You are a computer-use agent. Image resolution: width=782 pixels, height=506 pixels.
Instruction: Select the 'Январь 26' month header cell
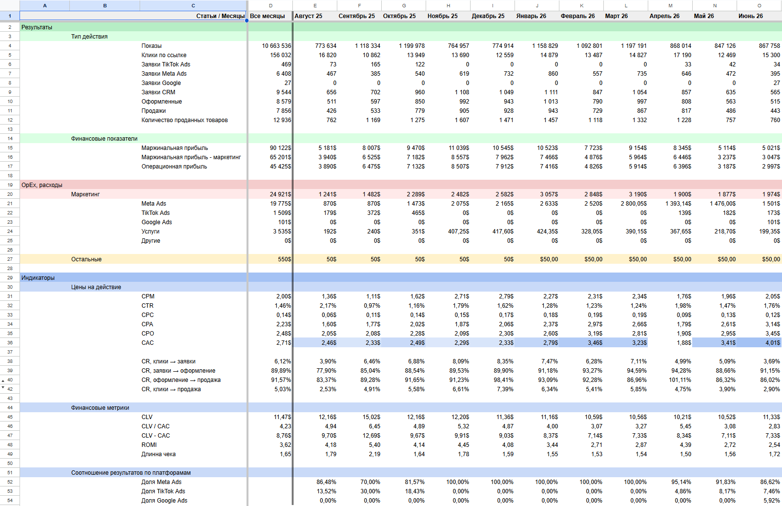(537, 16)
